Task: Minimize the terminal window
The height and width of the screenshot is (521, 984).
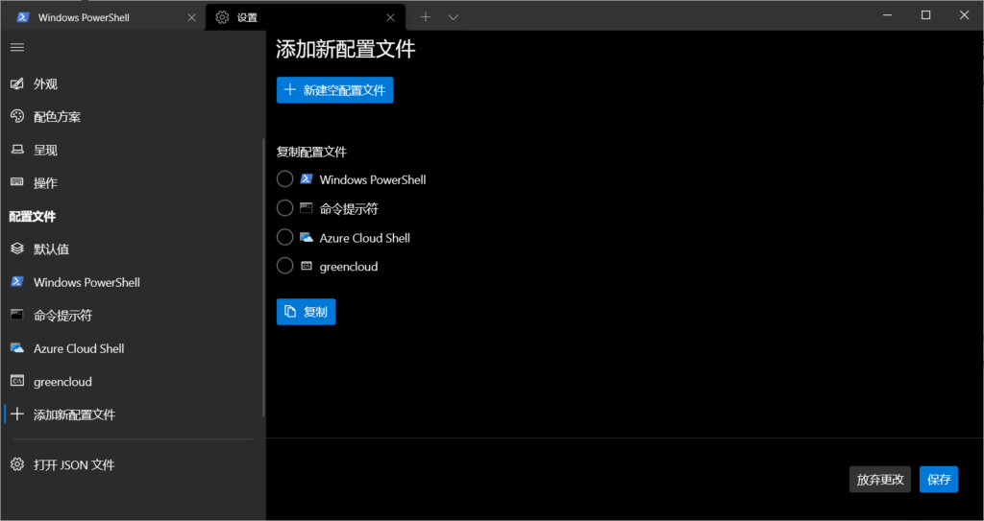Action: click(x=887, y=15)
